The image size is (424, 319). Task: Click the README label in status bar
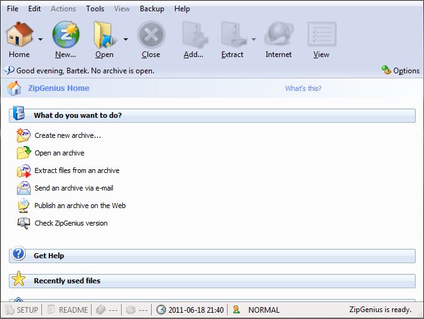pos(73,310)
